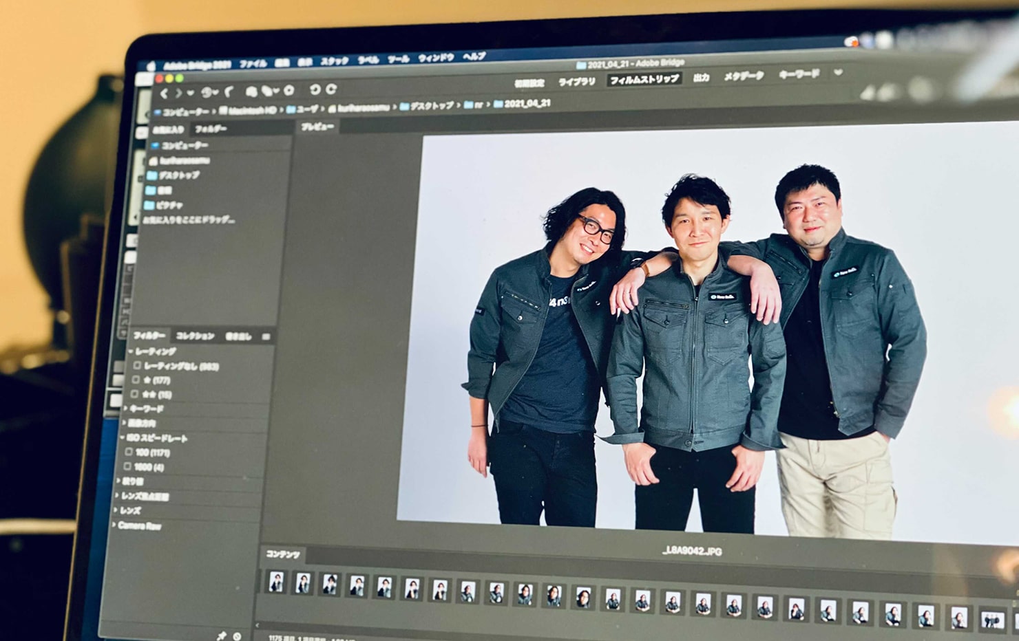Select ピクチャ folder in favorites
Viewport: 1019px width, 641px height.
pos(165,205)
